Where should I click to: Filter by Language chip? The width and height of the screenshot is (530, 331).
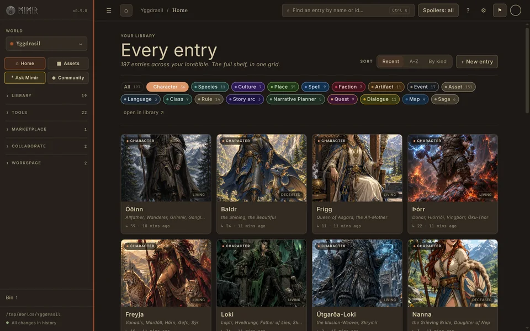click(x=140, y=99)
